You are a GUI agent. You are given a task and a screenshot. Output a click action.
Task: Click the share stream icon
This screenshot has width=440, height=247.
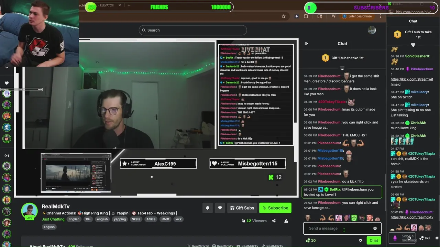point(274,221)
